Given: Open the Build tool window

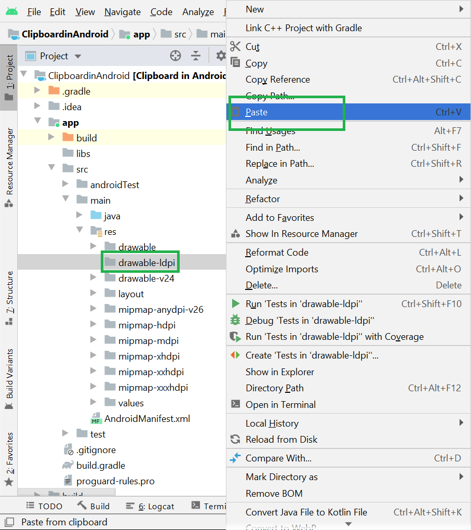Looking at the screenshot, I should click(x=93, y=506).
